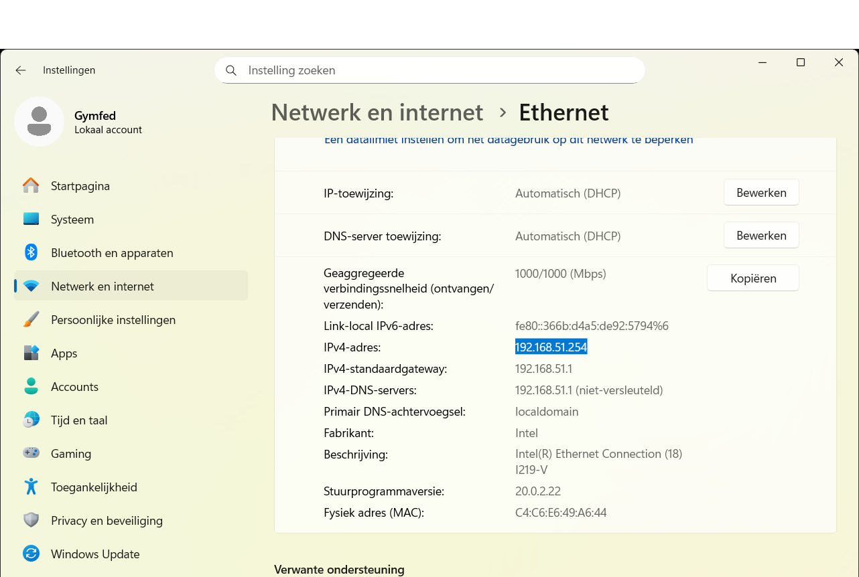Click the back arrow
859x577 pixels.
20,70
